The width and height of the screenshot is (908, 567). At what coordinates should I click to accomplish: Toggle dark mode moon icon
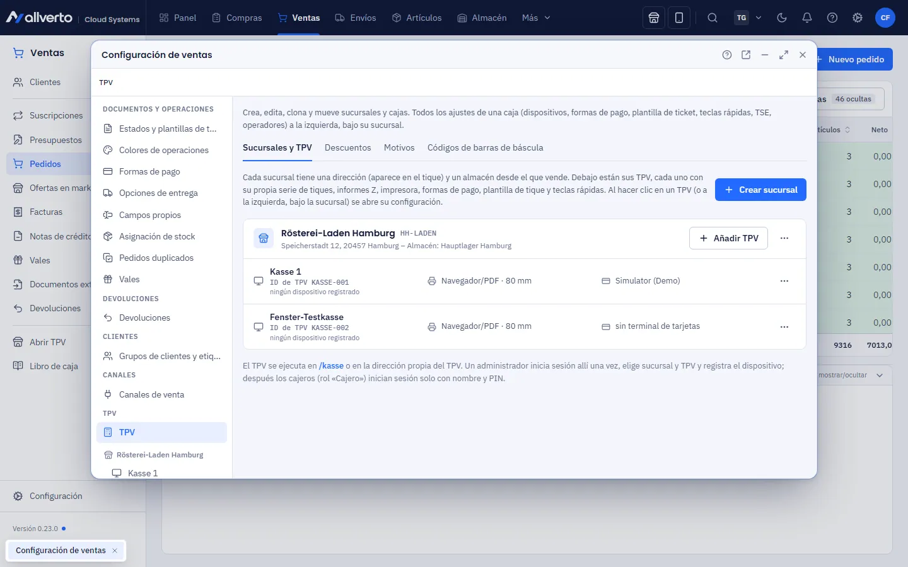(782, 18)
